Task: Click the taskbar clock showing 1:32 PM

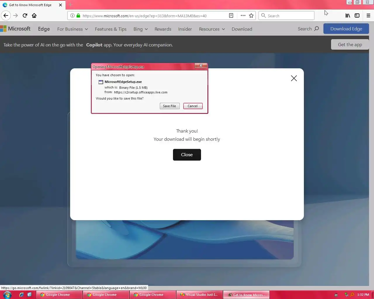Action: pyautogui.click(x=363, y=295)
